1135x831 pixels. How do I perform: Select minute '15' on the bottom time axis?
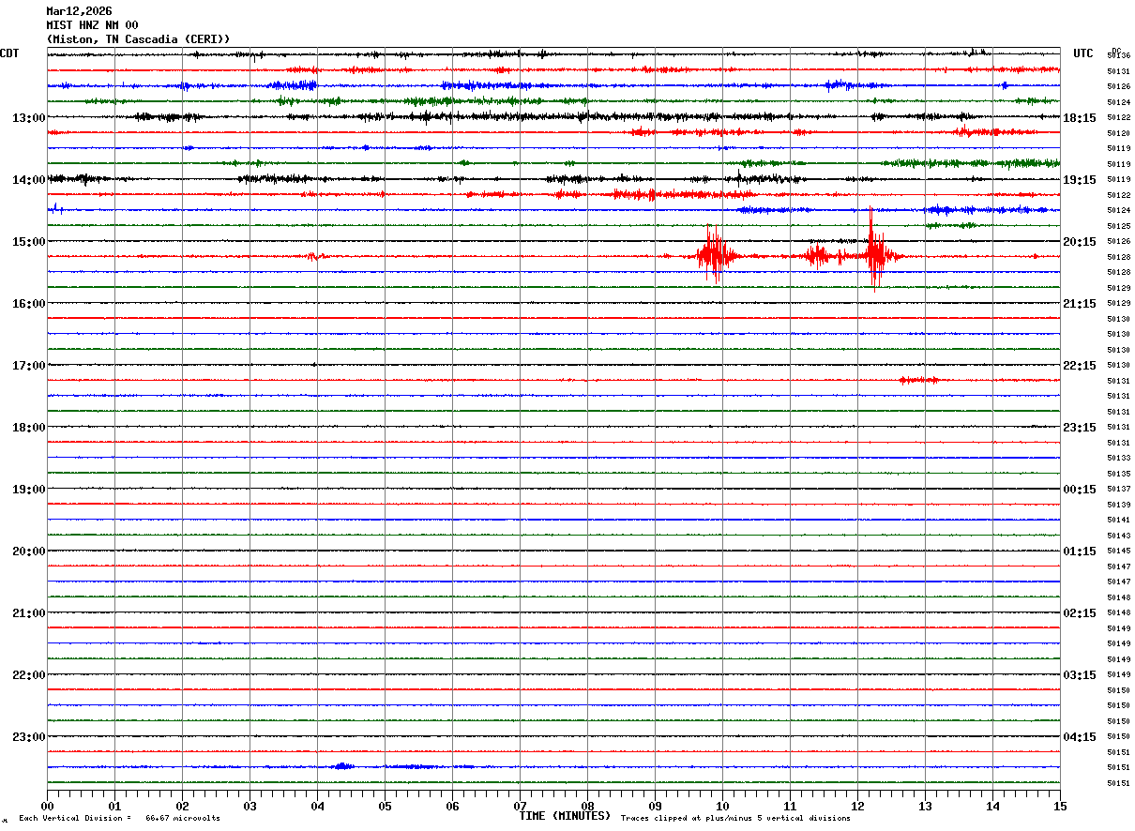[x=1060, y=806]
